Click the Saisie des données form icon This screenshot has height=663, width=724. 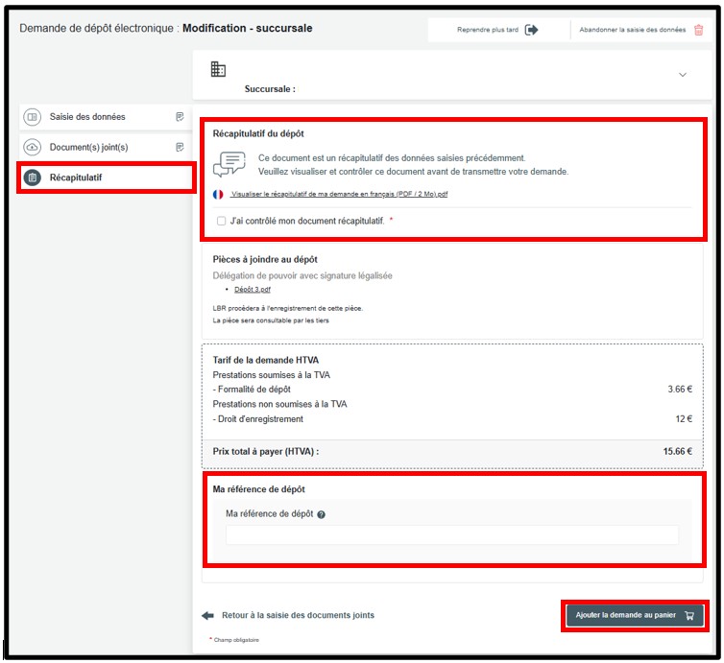coord(33,117)
